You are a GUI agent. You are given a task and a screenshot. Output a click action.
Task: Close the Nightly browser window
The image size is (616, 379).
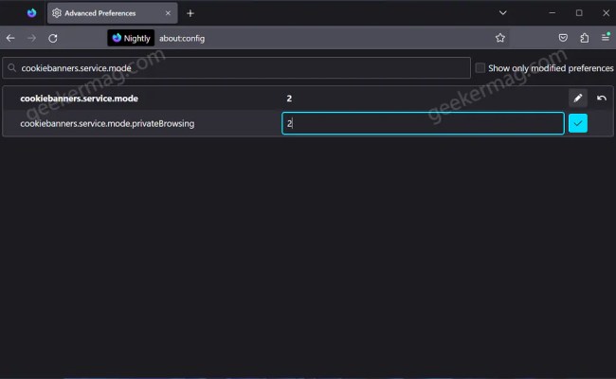coord(606,13)
